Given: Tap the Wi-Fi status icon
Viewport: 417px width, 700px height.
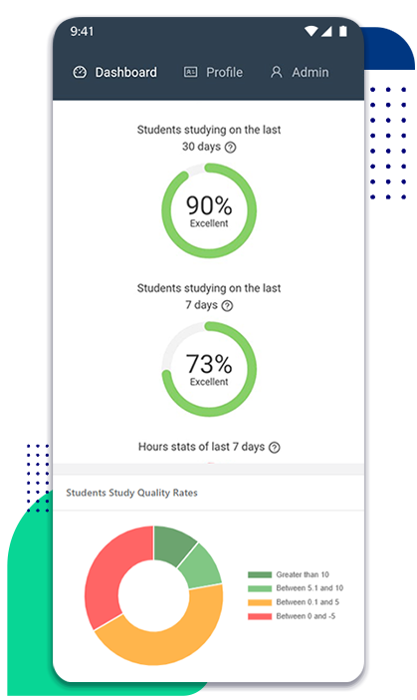Looking at the screenshot, I should pos(311,31).
